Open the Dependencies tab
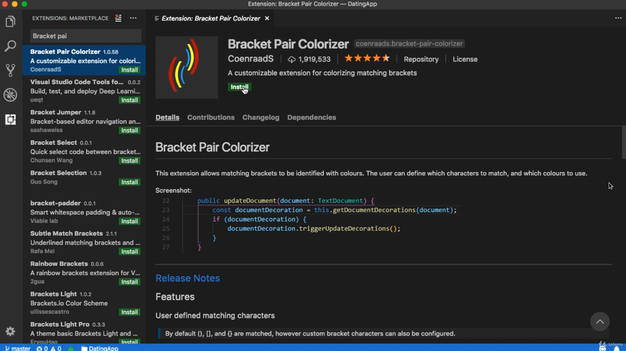This screenshot has height=351, width=626. pyautogui.click(x=312, y=118)
